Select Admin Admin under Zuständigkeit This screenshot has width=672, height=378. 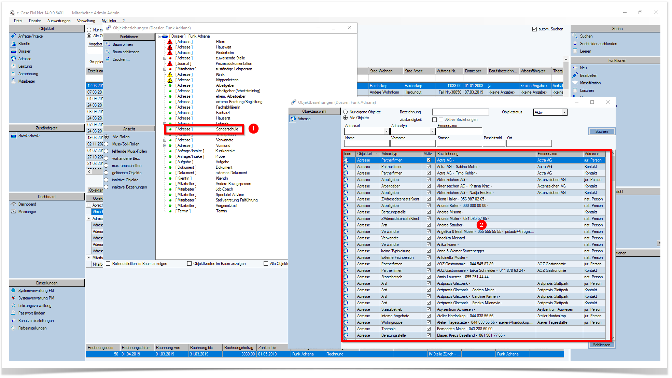[29, 136]
